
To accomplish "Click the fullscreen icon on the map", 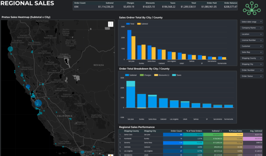I will pyautogui.click(x=110, y=24).
